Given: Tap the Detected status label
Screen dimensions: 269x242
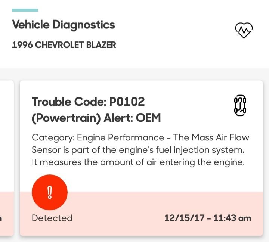Looking at the screenshot, I should pos(52,218).
